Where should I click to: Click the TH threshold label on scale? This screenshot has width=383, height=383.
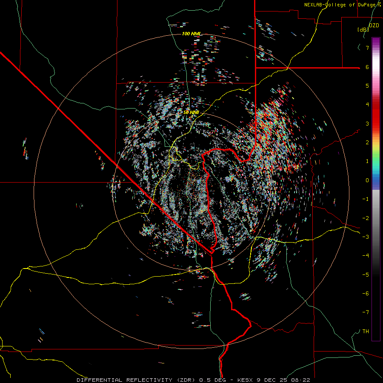[366, 332]
